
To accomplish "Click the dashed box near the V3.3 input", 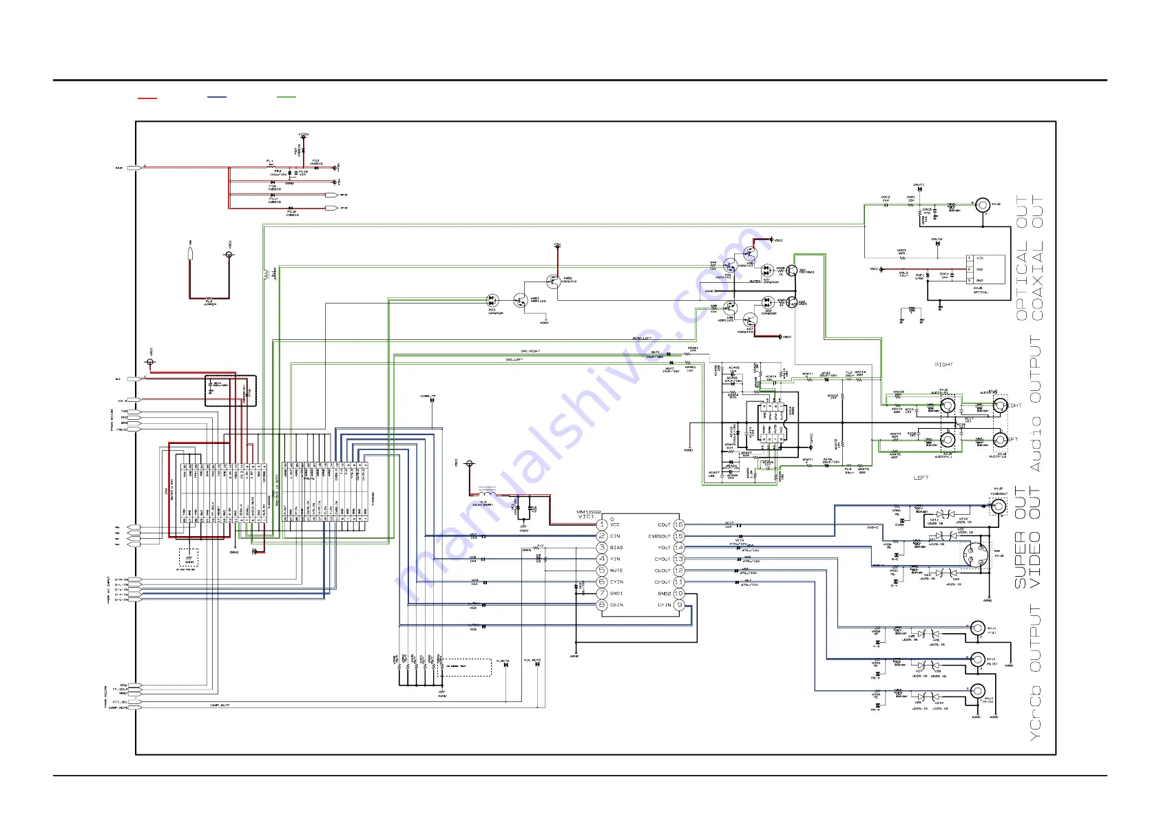I will tap(231, 391).
